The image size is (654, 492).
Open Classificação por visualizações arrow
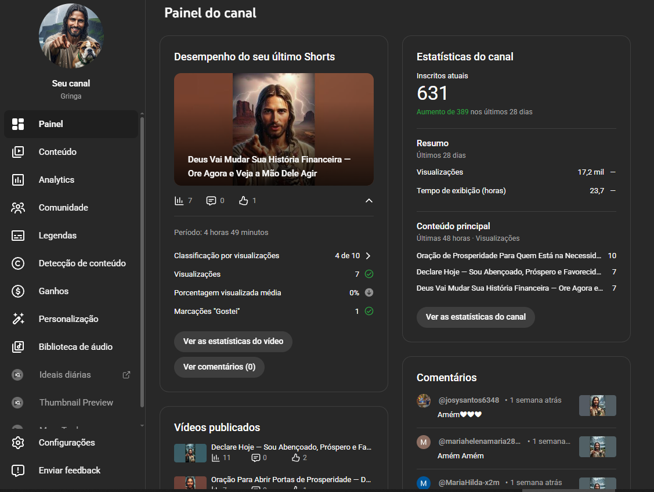tap(368, 256)
